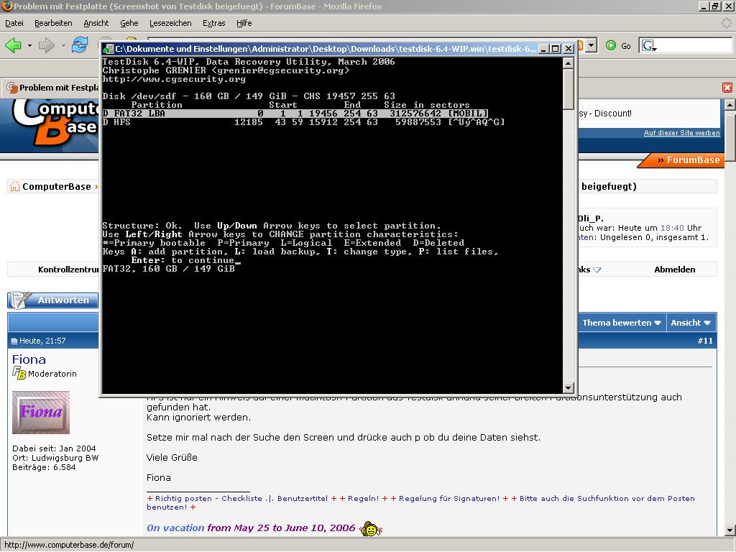Restore the Firefox window size
736x552 pixels.
pos(715,6)
